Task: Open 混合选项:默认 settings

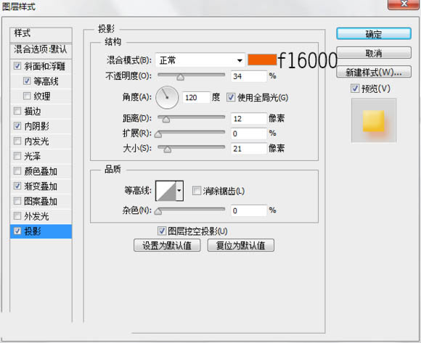Action: tap(41, 50)
